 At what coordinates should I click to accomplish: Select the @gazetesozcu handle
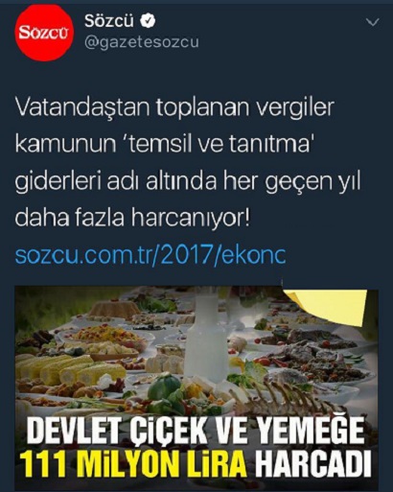[141, 42]
